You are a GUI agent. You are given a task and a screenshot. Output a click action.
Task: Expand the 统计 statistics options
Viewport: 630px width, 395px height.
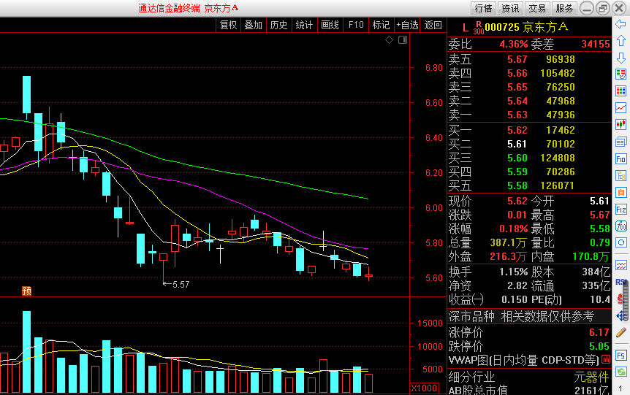pos(304,25)
